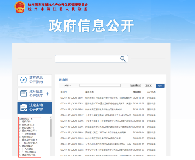Select 组织机构 in the sidebar tree

(26, 122)
